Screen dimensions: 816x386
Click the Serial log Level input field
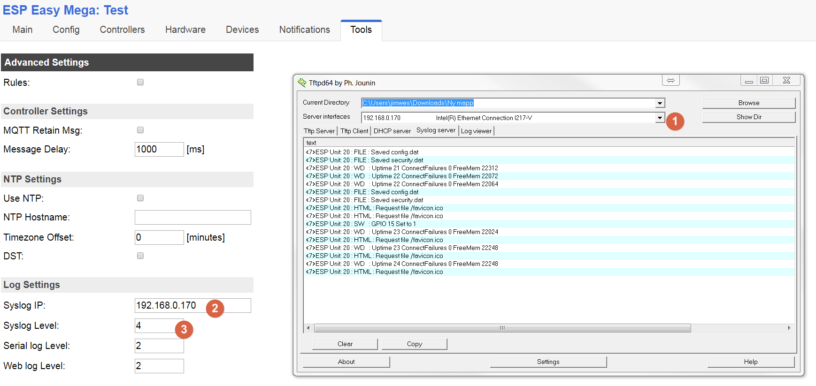click(x=159, y=346)
